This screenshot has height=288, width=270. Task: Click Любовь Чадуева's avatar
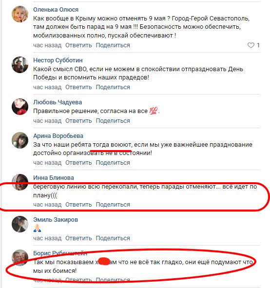[20, 107]
